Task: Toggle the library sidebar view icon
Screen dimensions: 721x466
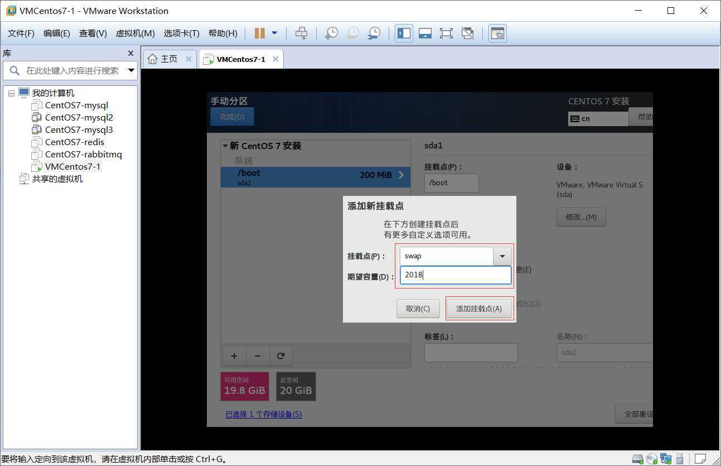Action: point(404,33)
